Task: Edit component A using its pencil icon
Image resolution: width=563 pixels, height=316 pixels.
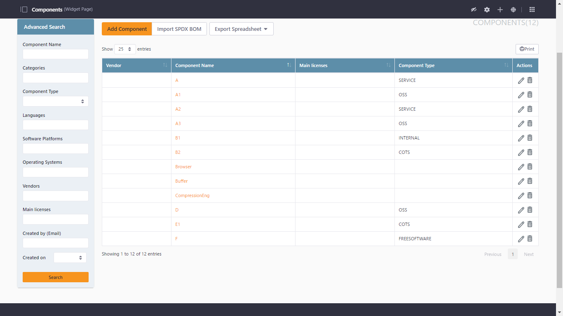Action: point(521,80)
